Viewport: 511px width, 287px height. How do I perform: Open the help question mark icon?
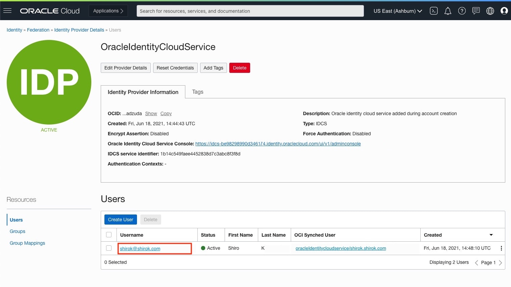tap(462, 11)
